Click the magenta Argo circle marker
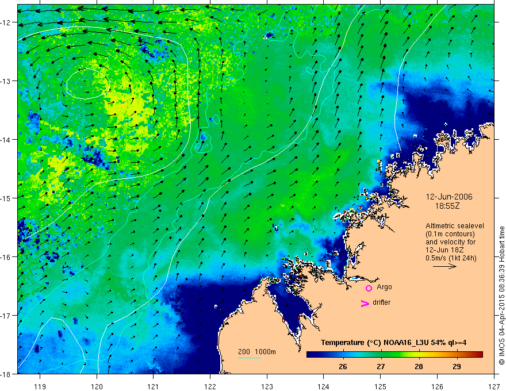 pos(369,288)
